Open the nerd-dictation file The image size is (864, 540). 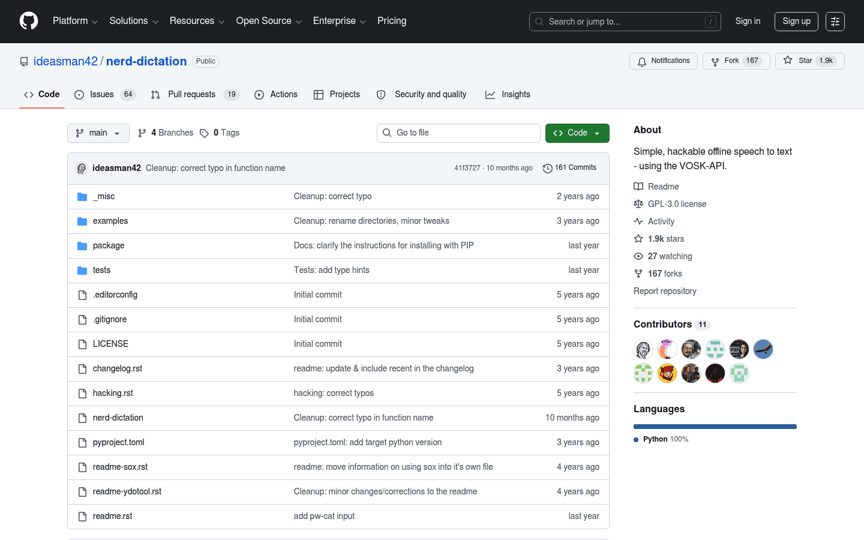[x=118, y=418]
